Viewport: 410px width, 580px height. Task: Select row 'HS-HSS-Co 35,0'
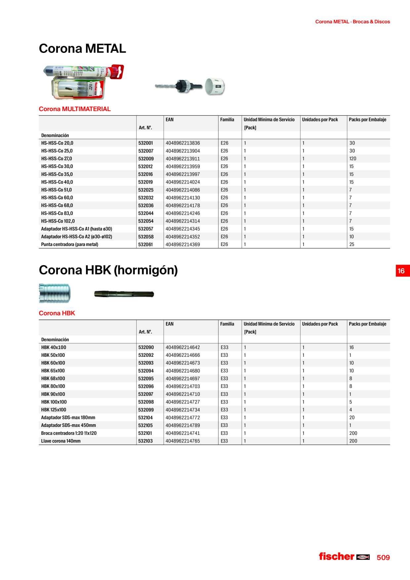click(214, 174)
